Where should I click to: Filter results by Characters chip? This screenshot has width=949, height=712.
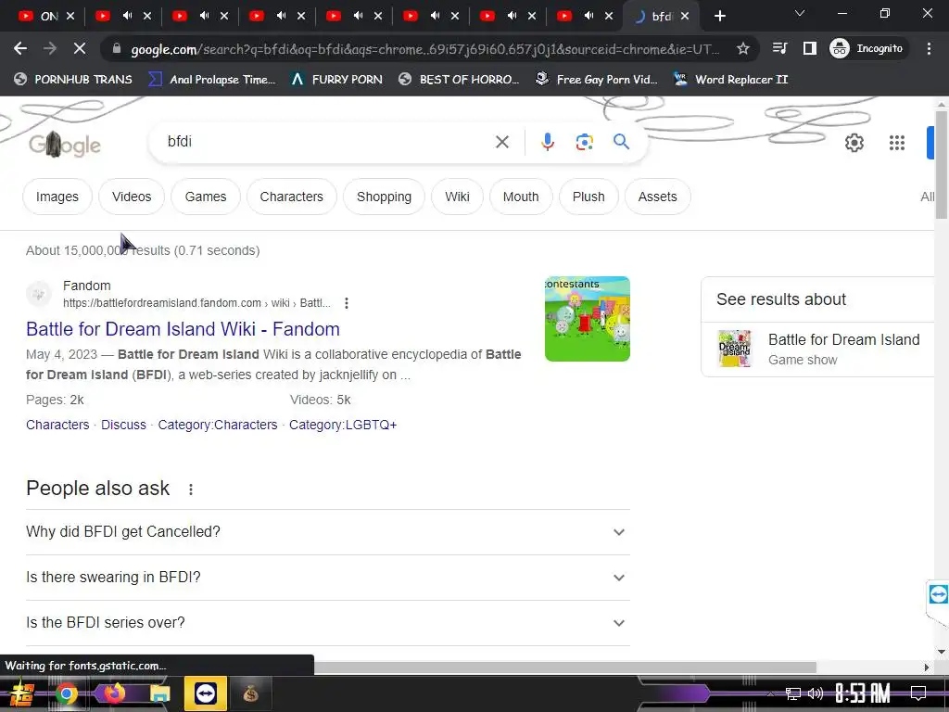(291, 197)
